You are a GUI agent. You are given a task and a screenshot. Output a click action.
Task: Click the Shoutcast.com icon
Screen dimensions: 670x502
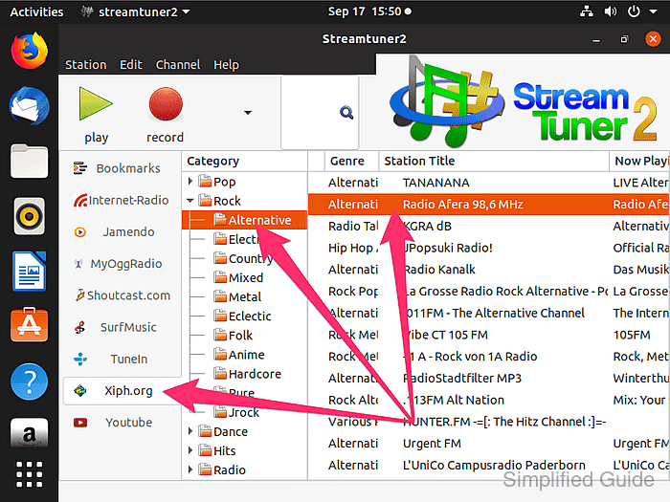pos(79,295)
